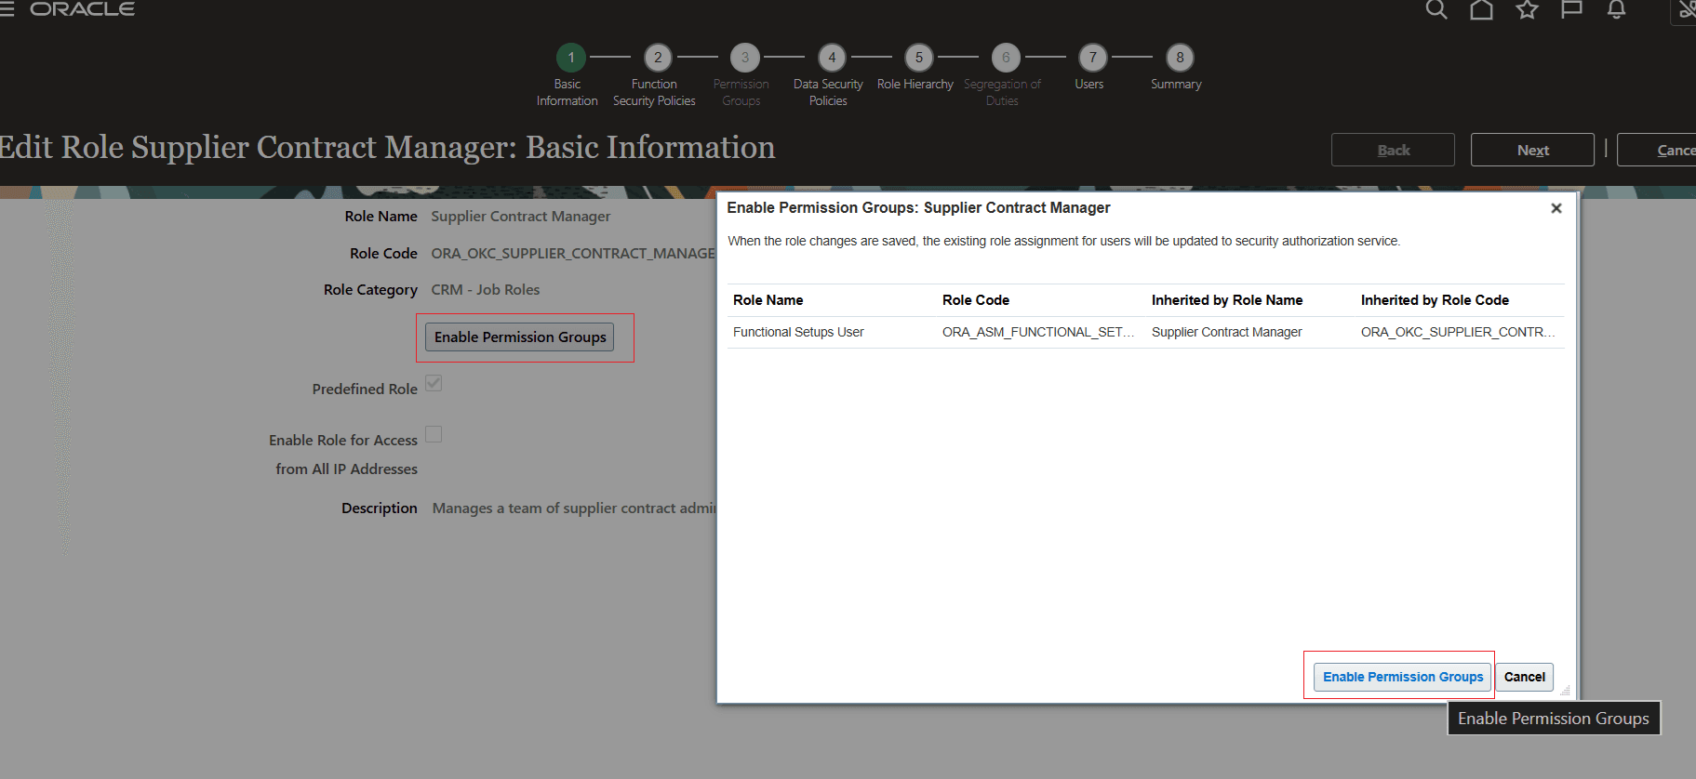Screen dimensions: 1696x779
Task: Go to step 8 Summary
Action: [x=1180, y=58]
